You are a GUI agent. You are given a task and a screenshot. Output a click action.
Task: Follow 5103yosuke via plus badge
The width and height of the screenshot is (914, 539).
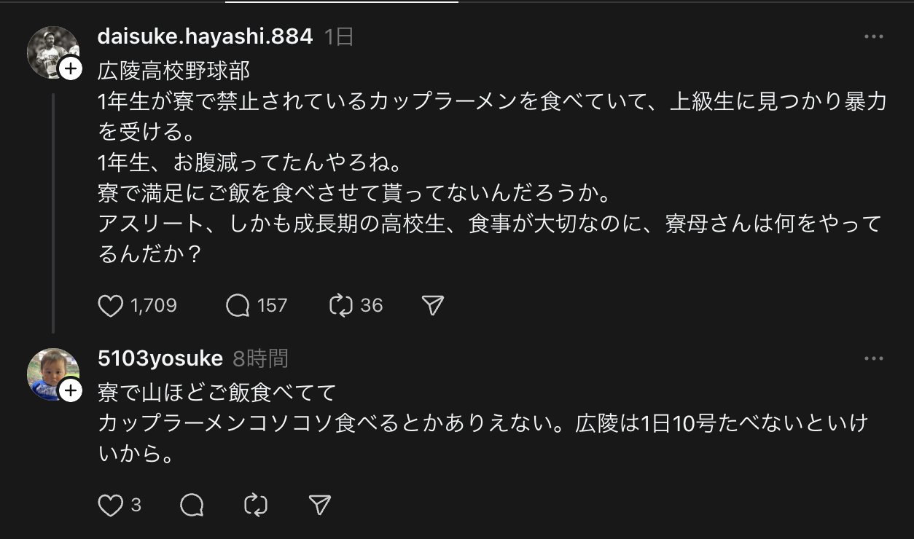(x=70, y=391)
